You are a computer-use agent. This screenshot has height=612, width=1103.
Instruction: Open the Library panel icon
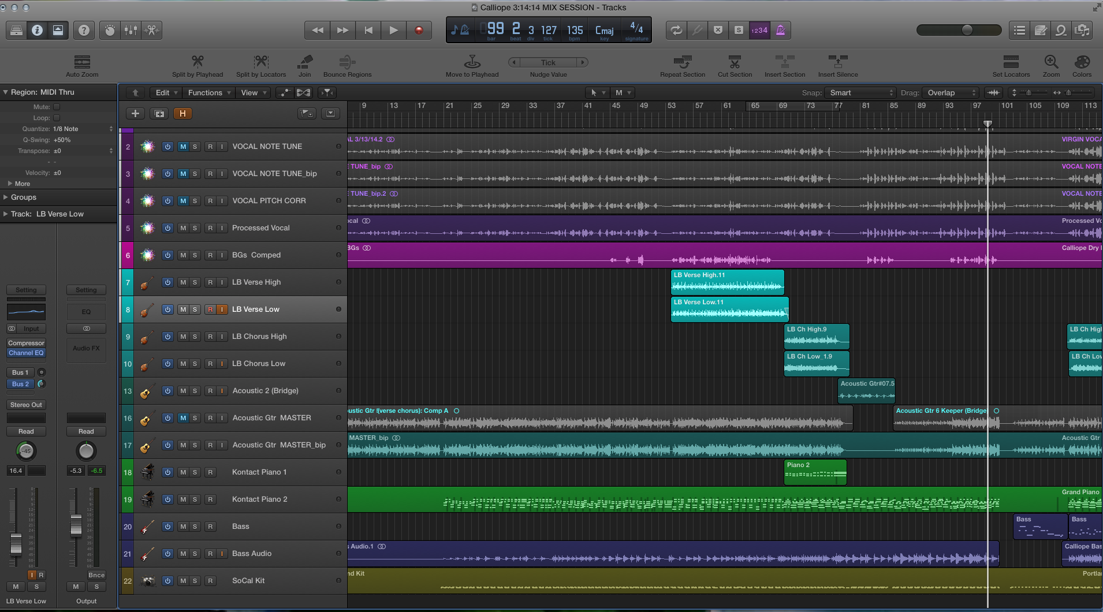click(x=17, y=30)
